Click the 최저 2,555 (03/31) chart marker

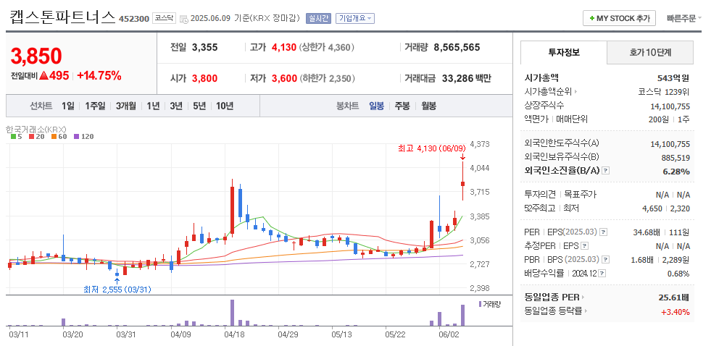(117, 290)
